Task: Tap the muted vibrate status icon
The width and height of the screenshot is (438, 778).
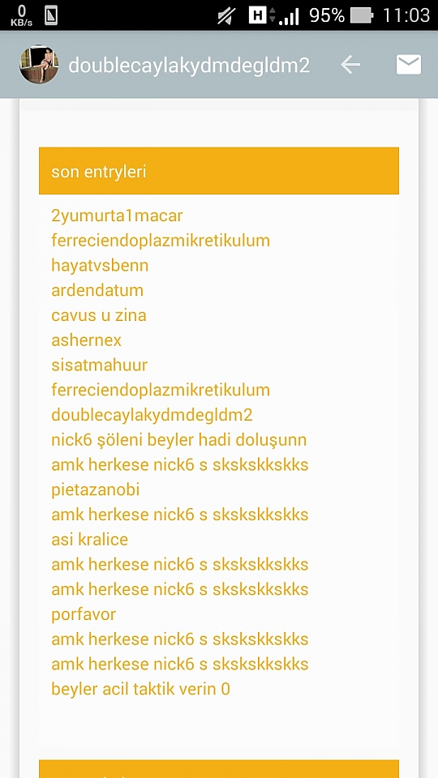Action: tap(226, 16)
